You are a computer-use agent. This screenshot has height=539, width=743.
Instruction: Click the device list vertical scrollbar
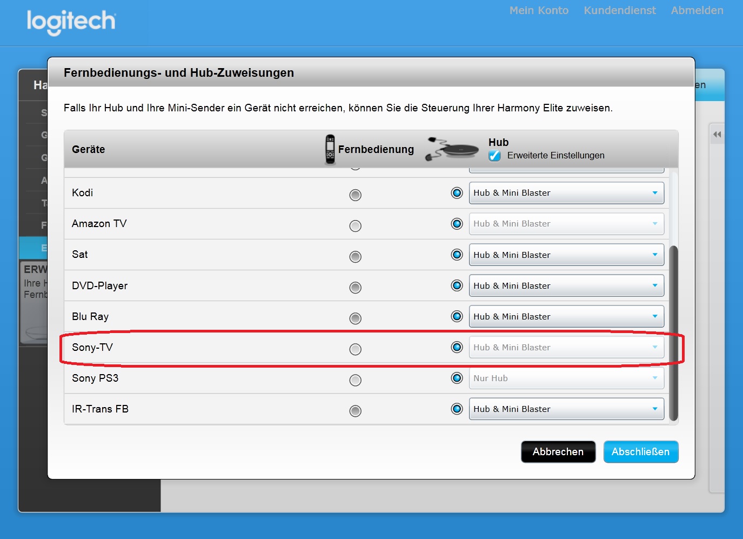coord(673,332)
